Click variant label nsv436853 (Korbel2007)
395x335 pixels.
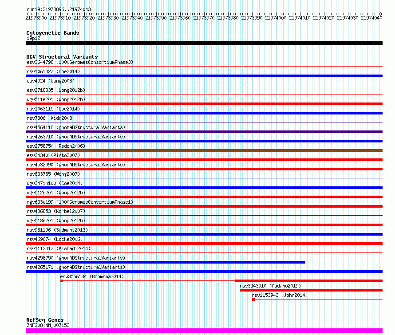[x=56, y=211]
